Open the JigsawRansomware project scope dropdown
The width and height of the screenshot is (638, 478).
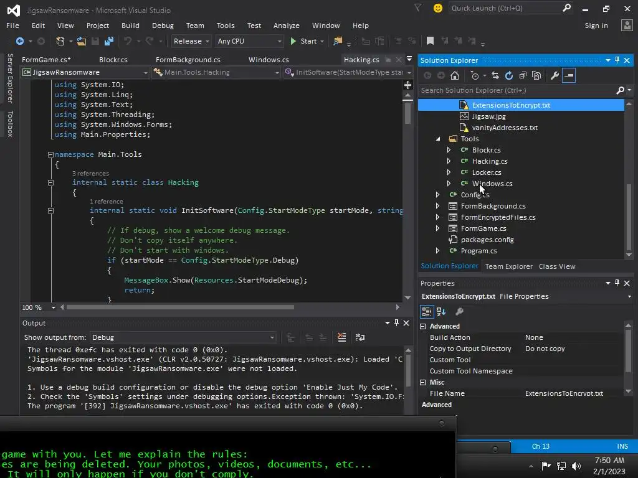pos(85,72)
